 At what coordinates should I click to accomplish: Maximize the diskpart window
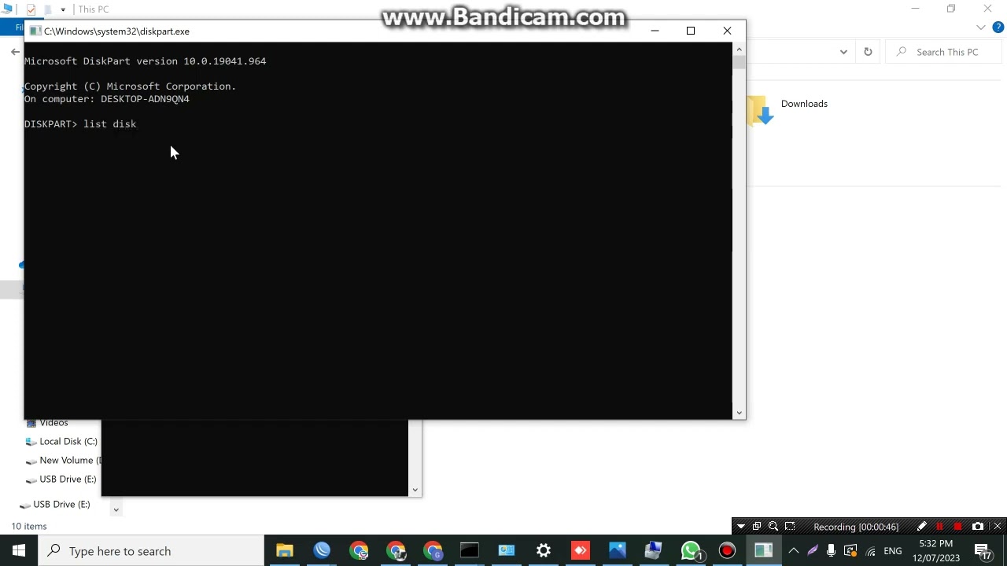coord(691,31)
